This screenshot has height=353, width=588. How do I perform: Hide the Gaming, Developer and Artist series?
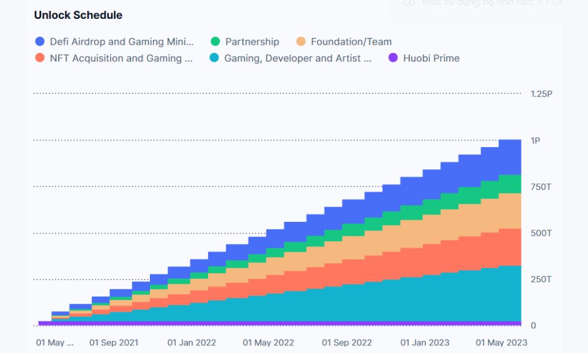[x=298, y=58]
